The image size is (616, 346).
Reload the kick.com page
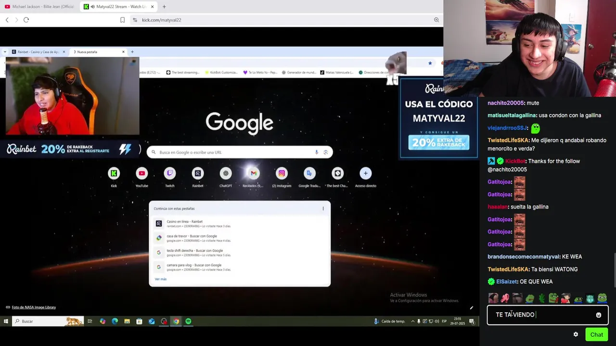[26, 20]
